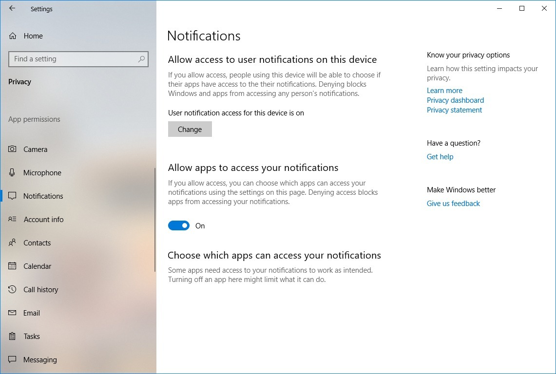Click "Know your privacy options" heading
This screenshot has width=556, height=374.
468,55
